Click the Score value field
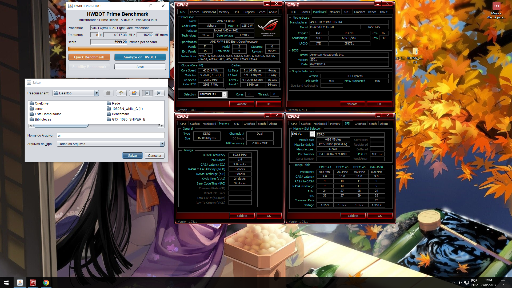The height and width of the screenshot is (288, 512). (x=109, y=42)
